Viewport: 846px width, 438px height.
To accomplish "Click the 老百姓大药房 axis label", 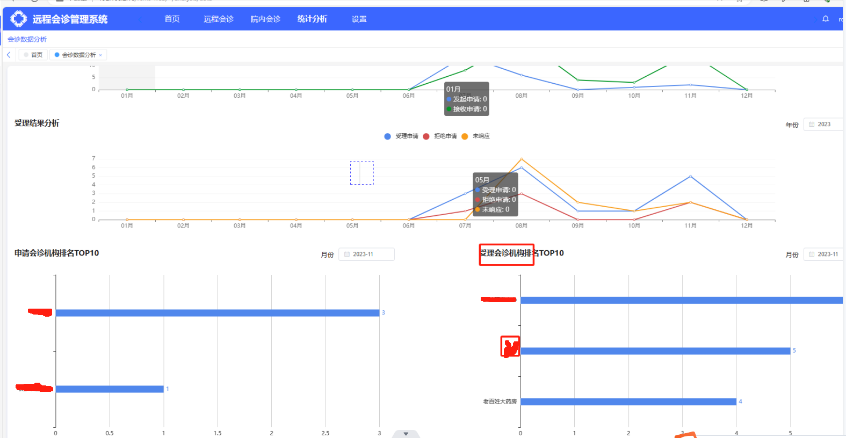I will [500, 401].
